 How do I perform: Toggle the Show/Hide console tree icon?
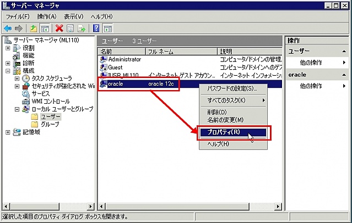(45, 29)
